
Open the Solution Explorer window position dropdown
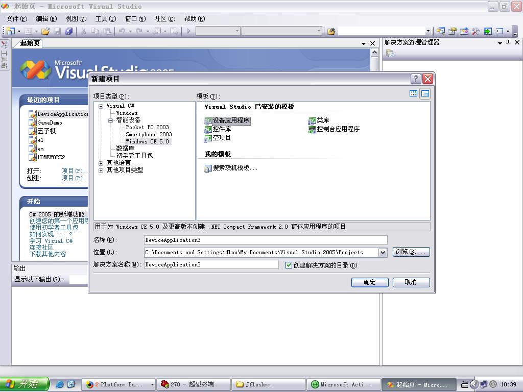[x=500, y=43]
